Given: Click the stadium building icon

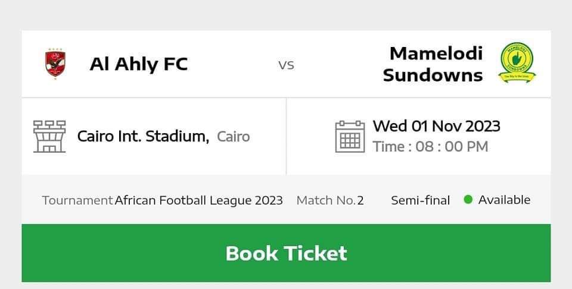Looking at the screenshot, I should pos(49,136).
